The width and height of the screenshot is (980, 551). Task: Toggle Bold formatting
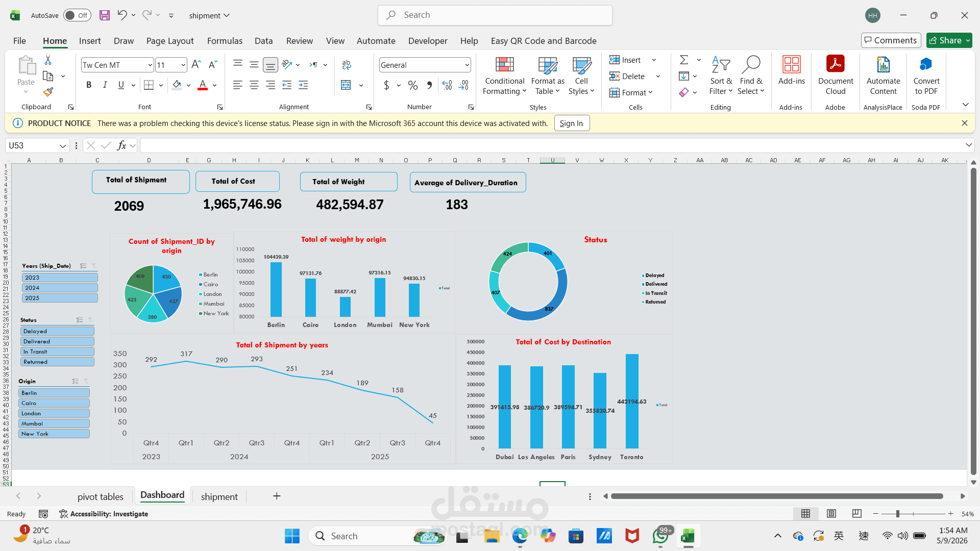[x=89, y=85]
